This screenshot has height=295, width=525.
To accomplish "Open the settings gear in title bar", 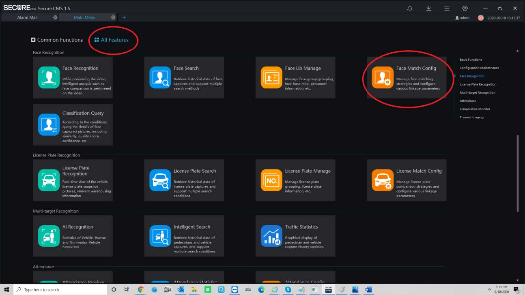I will click(465, 8).
